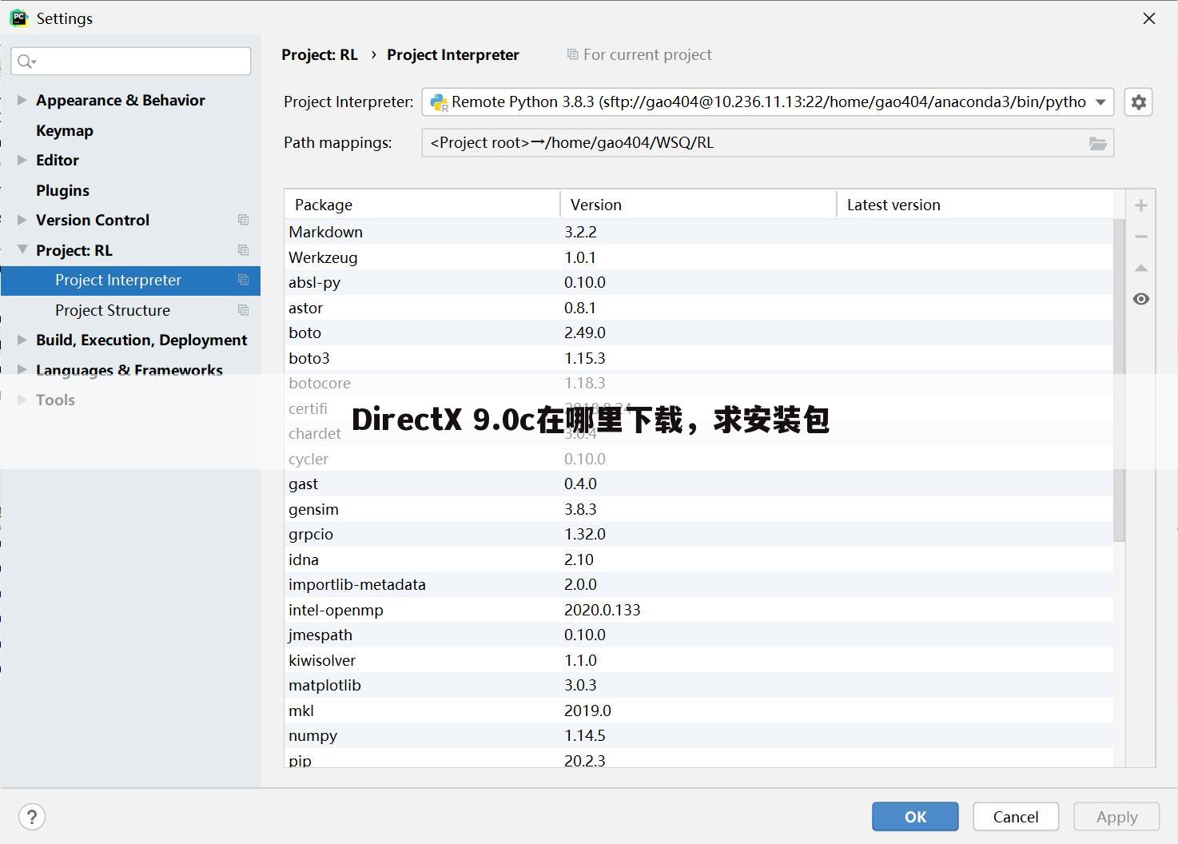Click the Cancel button
The image size is (1178, 844).
tap(1016, 817)
